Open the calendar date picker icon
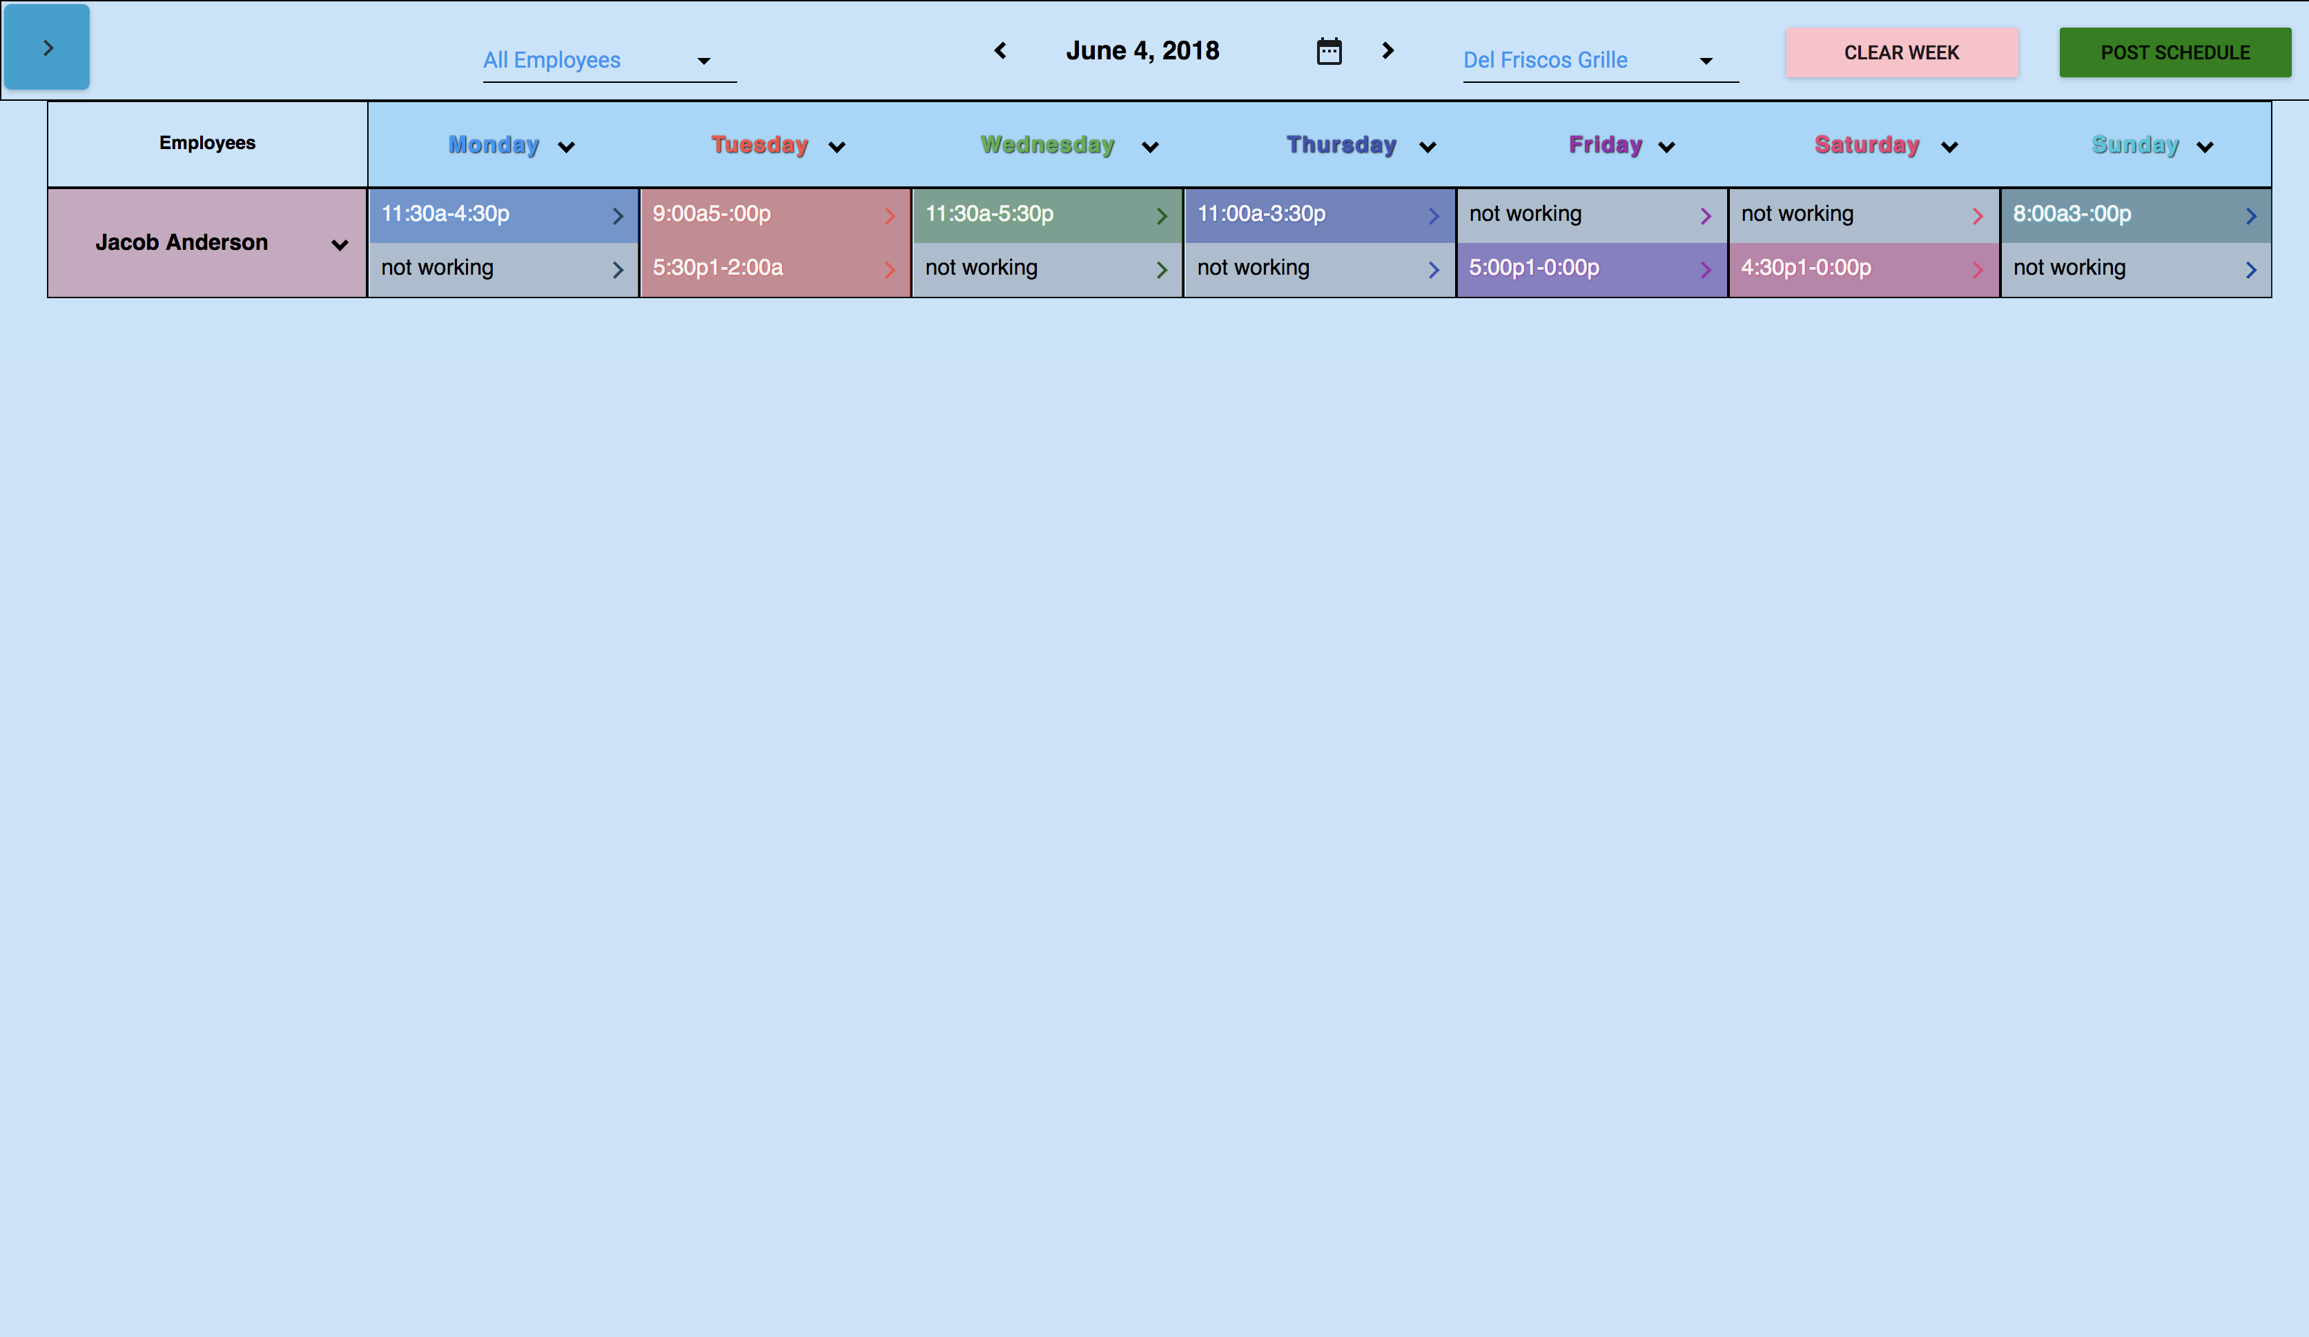Image resolution: width=2309 pixels, height=1337 pixels. click(x=1329, y=51)
